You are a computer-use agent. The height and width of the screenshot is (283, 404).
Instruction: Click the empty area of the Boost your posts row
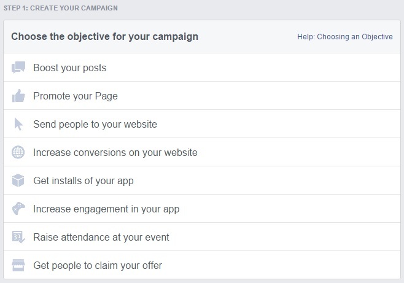pyautogui.click(x=252, y=68)
